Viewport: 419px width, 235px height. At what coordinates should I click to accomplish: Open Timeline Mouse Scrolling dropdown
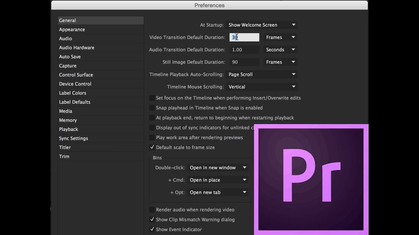click(x=262, y=87)
